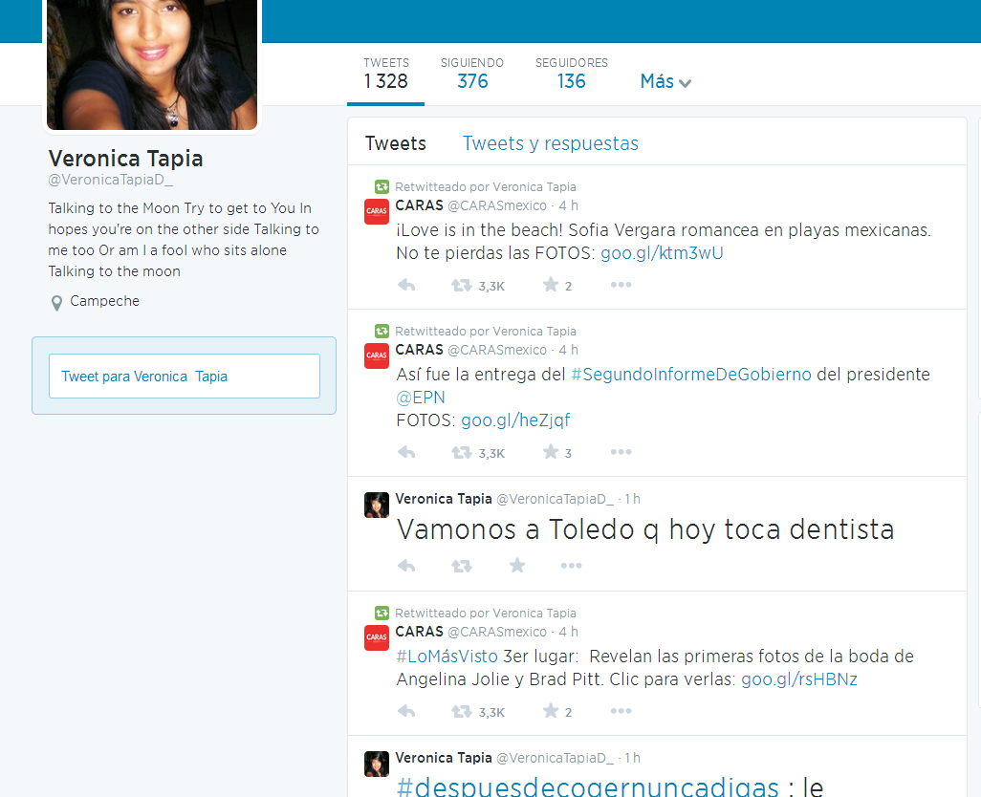
Task: Click the Campeche location pin icon
Action: [x=56, y=303]
